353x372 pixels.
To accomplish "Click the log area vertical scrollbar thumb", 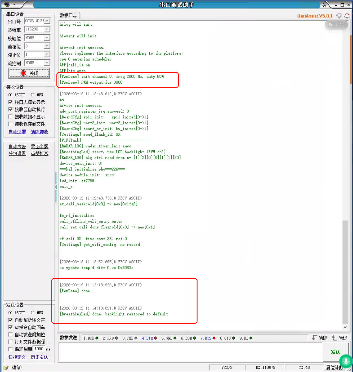I will click(345, 272).
